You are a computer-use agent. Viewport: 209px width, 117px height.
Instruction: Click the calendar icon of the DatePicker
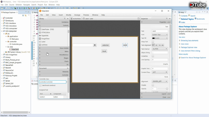[95, 45]
